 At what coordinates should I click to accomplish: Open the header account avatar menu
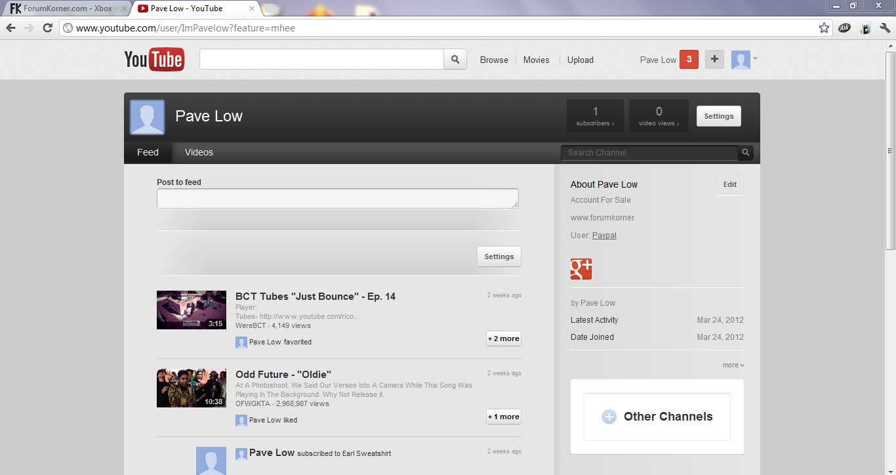coord(744,60)
